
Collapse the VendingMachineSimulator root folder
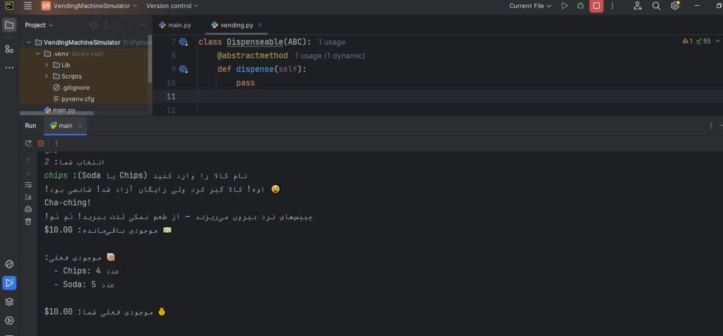tap(28, 42)
